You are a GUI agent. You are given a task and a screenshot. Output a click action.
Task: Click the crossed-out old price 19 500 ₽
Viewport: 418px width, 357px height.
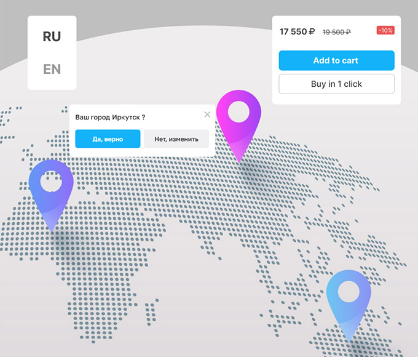337,32
